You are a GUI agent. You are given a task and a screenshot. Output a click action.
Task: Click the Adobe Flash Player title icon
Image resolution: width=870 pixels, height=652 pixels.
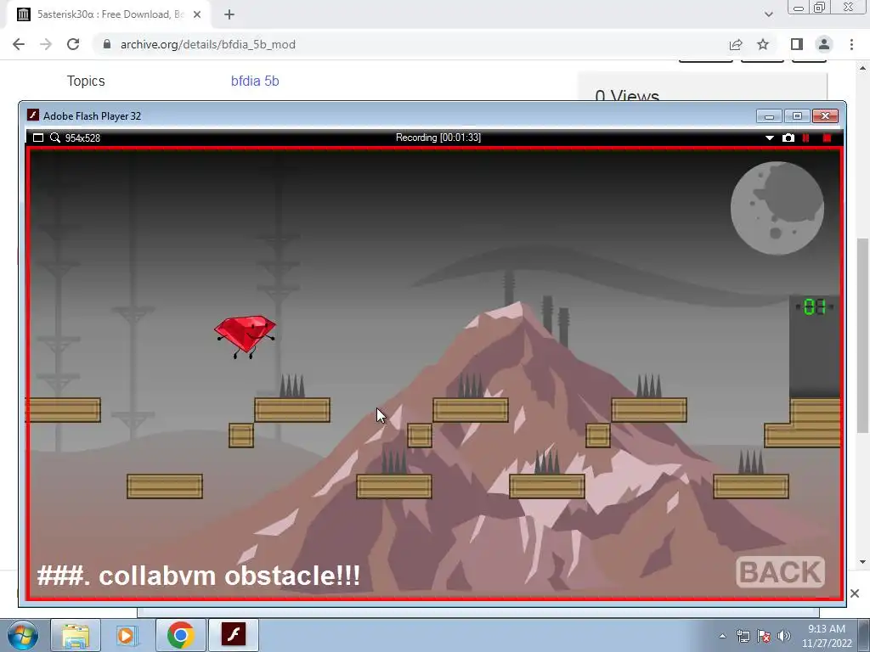coord(33,115)
